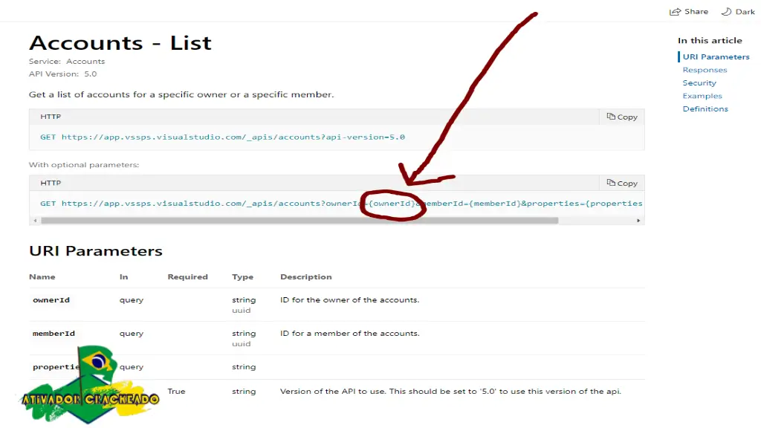The height and width of the screenshot is (428, 761).
Task: Click 'string uuid' type in memberId row
Action: coord(244,339)
